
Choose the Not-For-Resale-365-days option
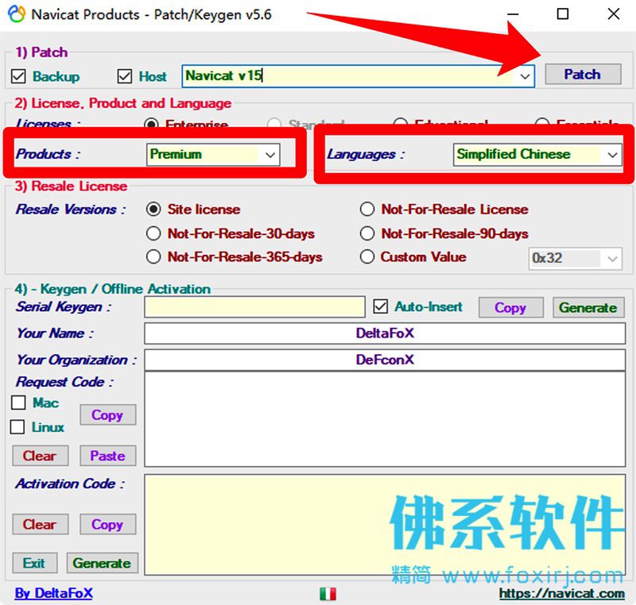click(x=153, y=256)
